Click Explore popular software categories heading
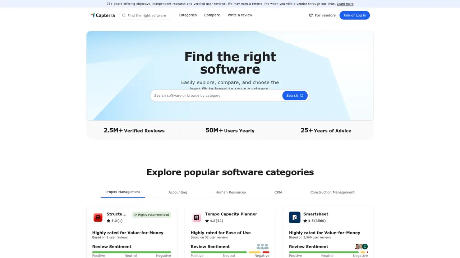460x258 pixels. [230, 172]
